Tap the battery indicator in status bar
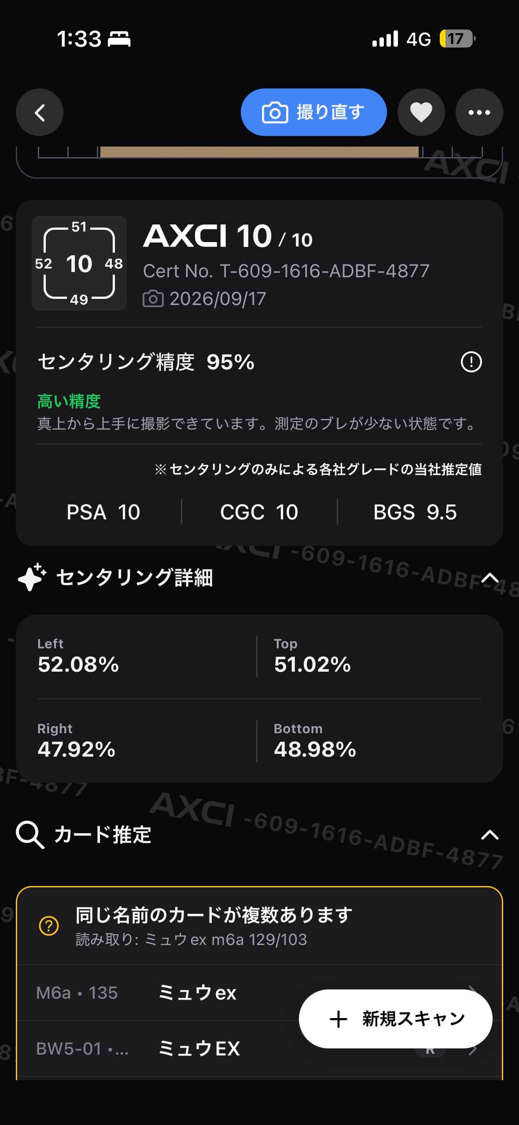Viewport: 519px width, 1125px height. pos(457,39)
